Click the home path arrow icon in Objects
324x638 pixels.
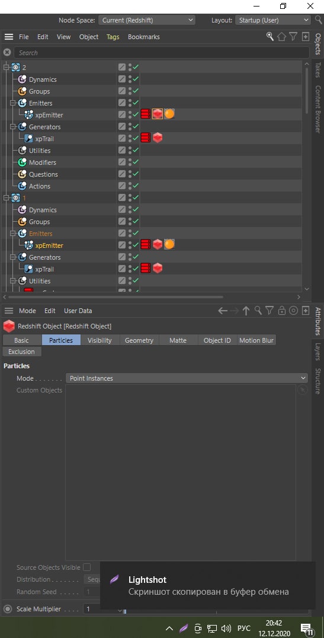(281, 37)
